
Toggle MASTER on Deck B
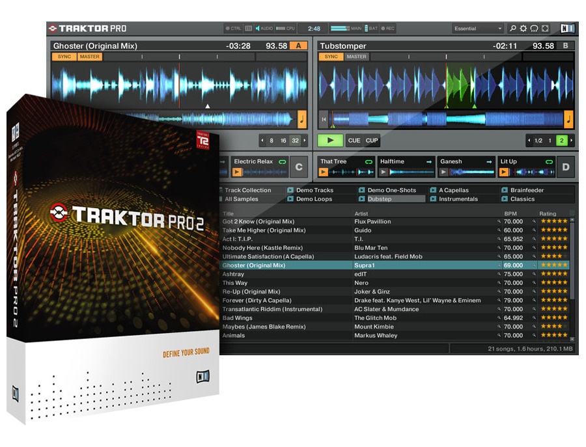click(x=357, y=57)
